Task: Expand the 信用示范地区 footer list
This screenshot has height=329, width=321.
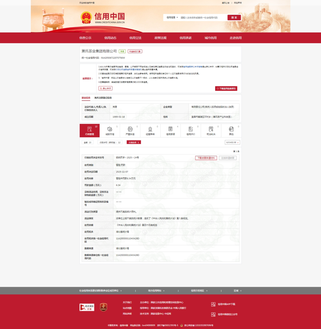Action: click(x=199, y=291)
